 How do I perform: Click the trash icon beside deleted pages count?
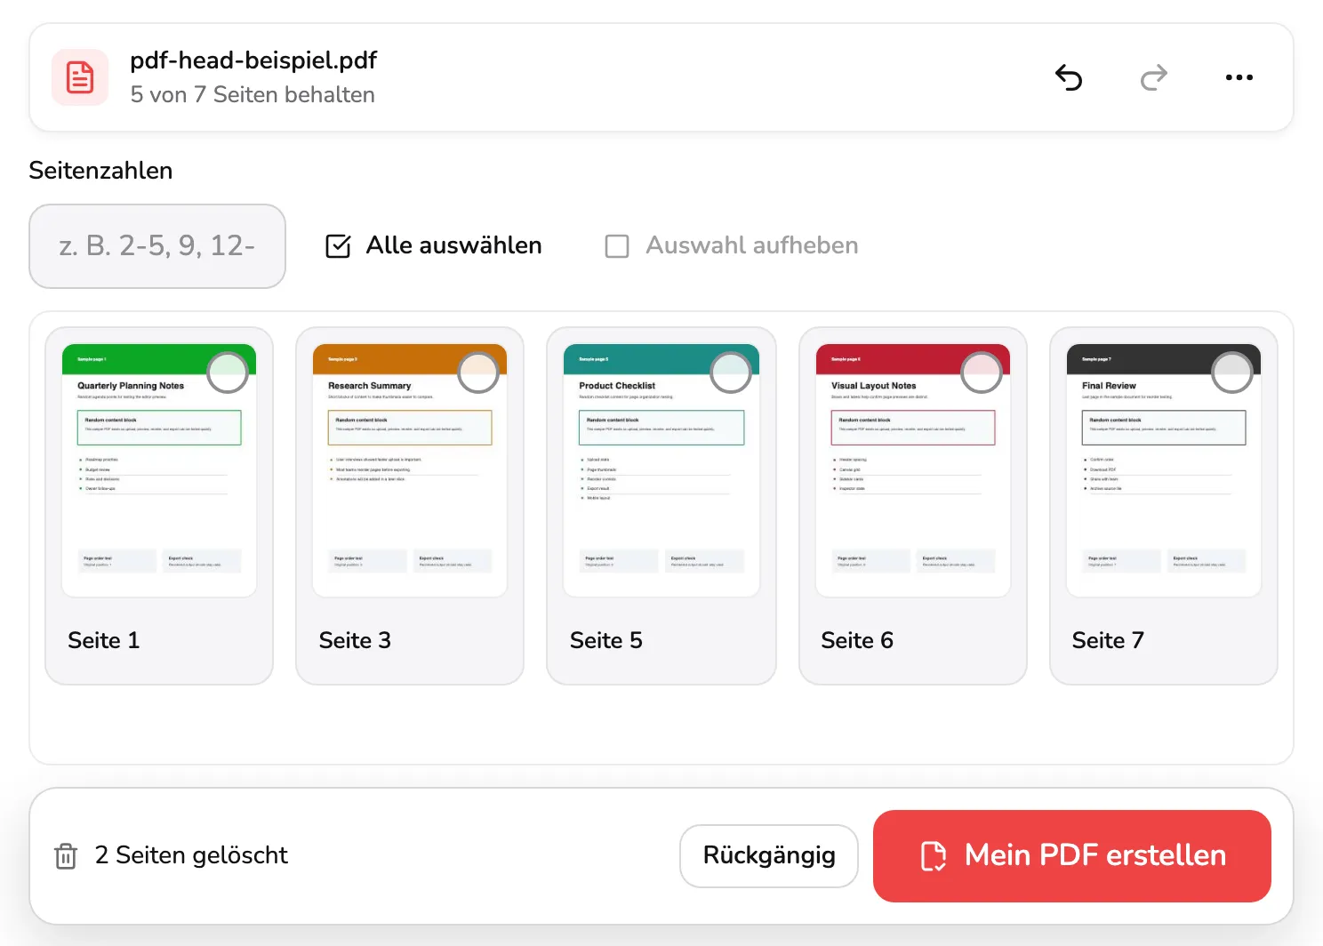click(x=66, y=856)
